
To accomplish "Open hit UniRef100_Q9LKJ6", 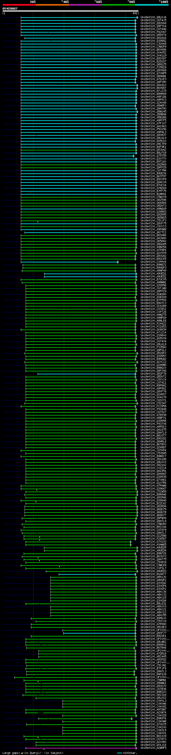I will 153,17.
